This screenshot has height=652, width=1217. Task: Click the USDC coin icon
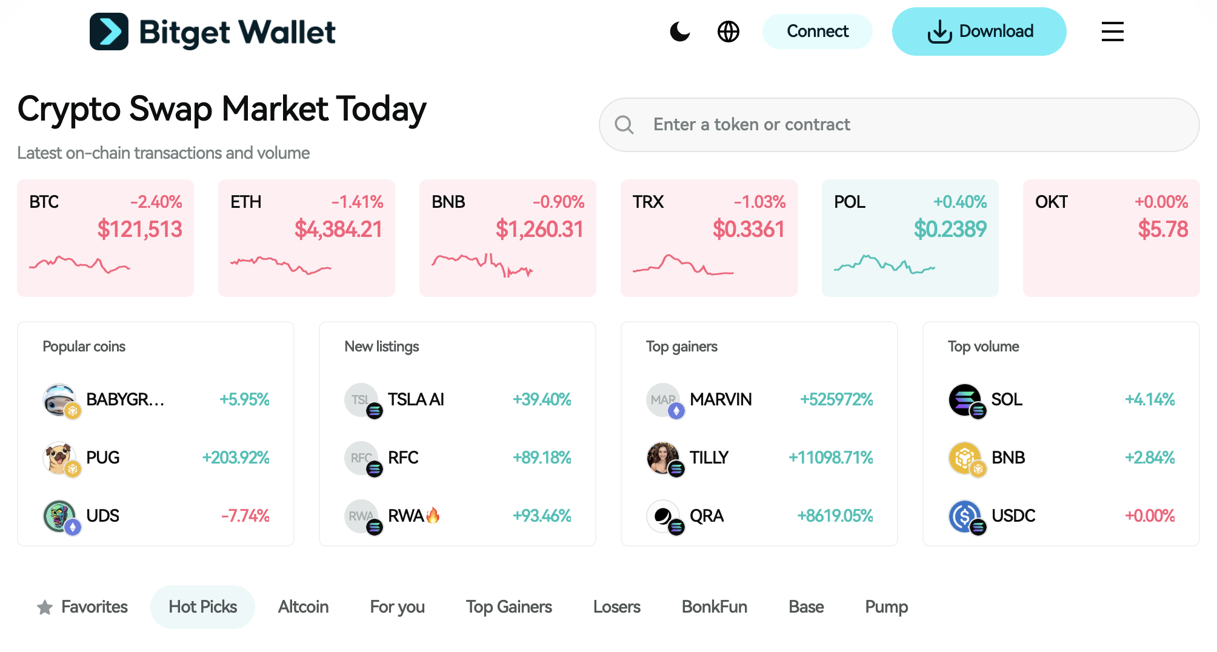coord(965,516)
